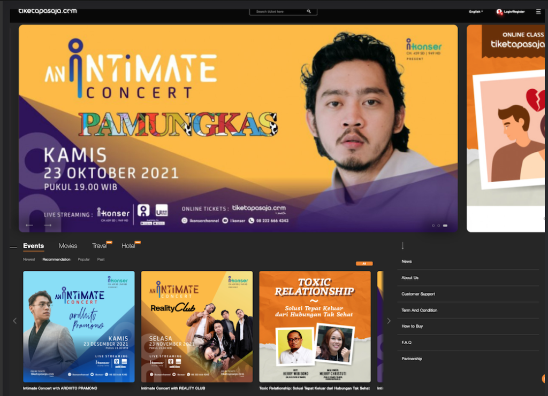548x396 pixels.
Task: Focus the Search ticket here field
Action: (283, 12)
